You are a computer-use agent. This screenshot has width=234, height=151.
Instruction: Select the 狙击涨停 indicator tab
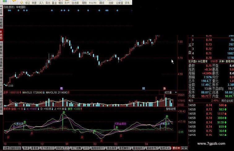[x=111, y=148]
